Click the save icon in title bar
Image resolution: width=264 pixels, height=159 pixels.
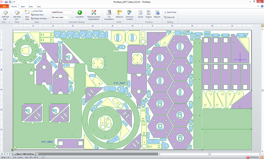pyautogui.click(x=6, y=2)
